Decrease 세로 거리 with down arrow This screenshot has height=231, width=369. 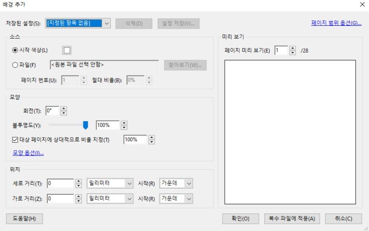pyautogui.click(x=79, y=186)
